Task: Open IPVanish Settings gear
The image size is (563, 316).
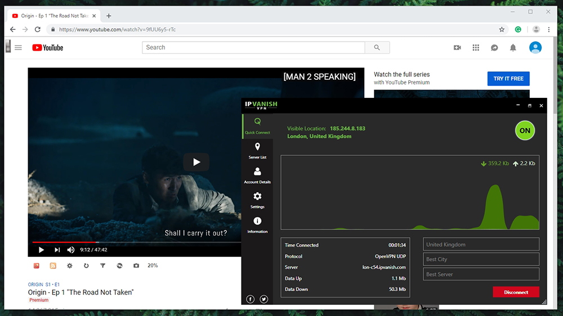Action: click(257, 201)
